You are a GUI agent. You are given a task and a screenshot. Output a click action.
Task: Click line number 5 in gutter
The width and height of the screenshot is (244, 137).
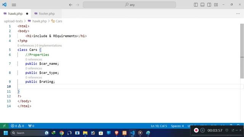tap(10, 50)
